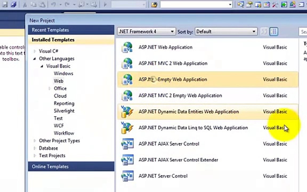Image resolution: width=307 pixels, height=192 pixels.
Task: Click the Save icon in the toolbar
Action: click(x=5, y=4)
